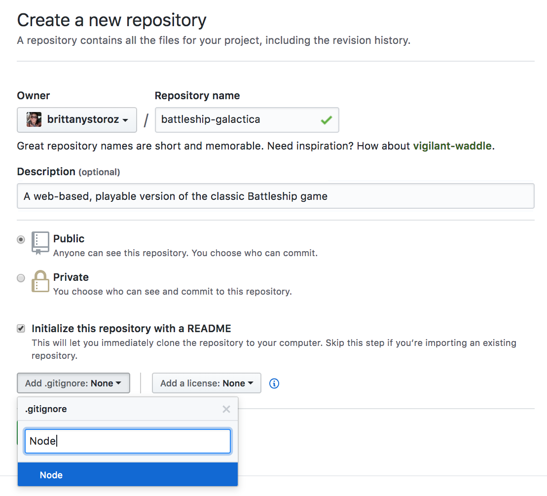This screenshot has width=547, height=496.
Task: Select the Private radio button
Action: [21, 278]
